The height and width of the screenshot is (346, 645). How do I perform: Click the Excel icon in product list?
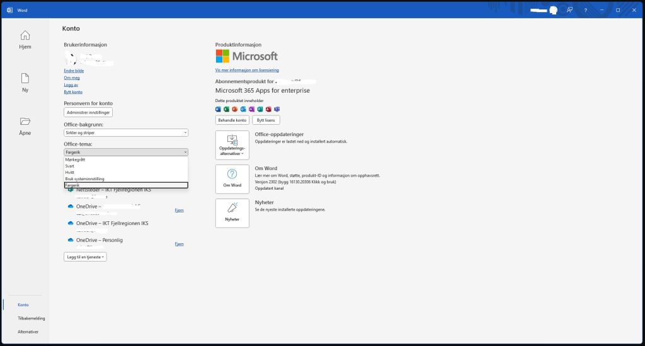pyautogui.click(x=226, y=109)
